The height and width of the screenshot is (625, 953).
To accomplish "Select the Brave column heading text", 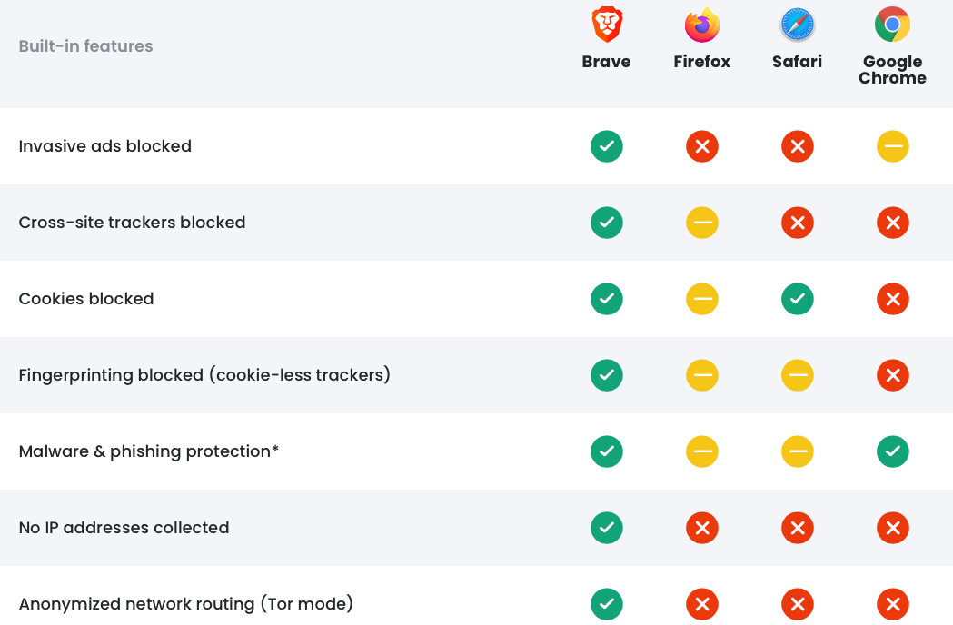I will 607,62.
